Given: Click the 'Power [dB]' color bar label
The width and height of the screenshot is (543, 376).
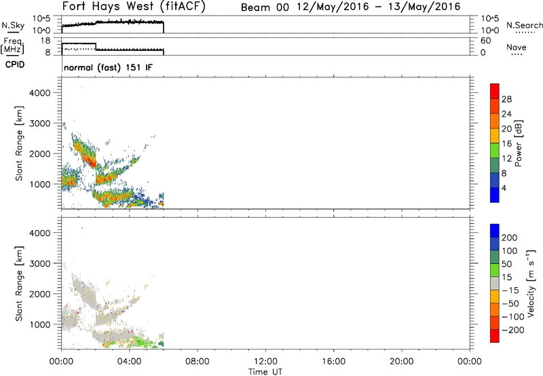Looking at the screenshot, I should [x=518, y=143].
